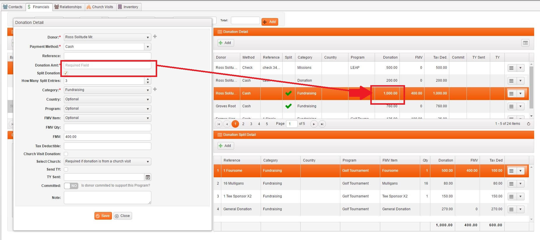This screenshot has height=240, width=540.
Task: Open row menu icon for General Donation split
Action: [x=511, y=209]
